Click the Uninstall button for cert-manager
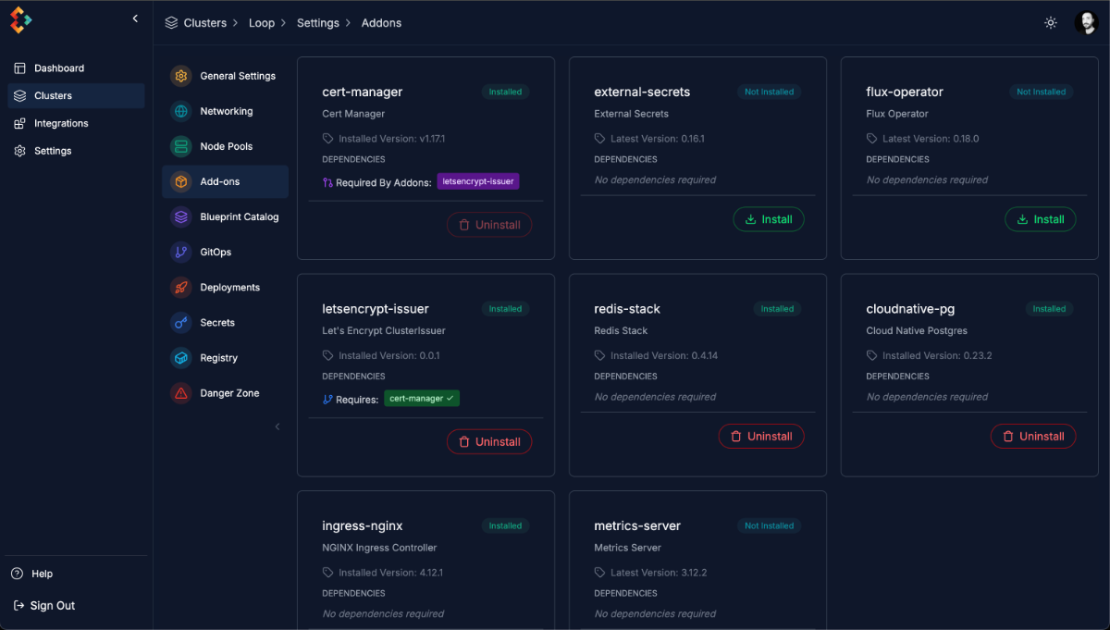The image size is (1110, 630). click(x=489, y=225)
